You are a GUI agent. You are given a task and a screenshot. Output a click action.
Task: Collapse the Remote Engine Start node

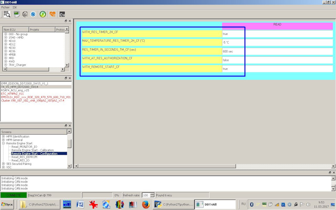click(x=3, y=143)
